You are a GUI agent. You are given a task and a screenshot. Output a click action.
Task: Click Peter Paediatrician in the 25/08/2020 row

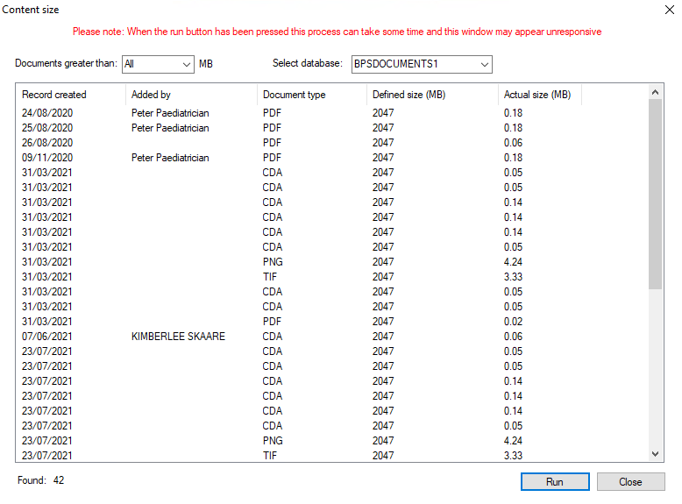pos(170,128)
